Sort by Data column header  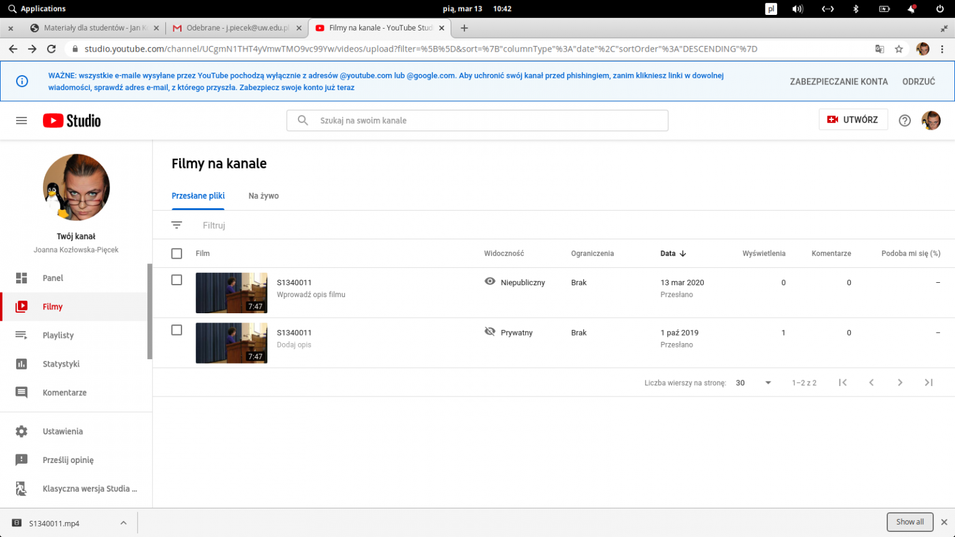(673, 254)
